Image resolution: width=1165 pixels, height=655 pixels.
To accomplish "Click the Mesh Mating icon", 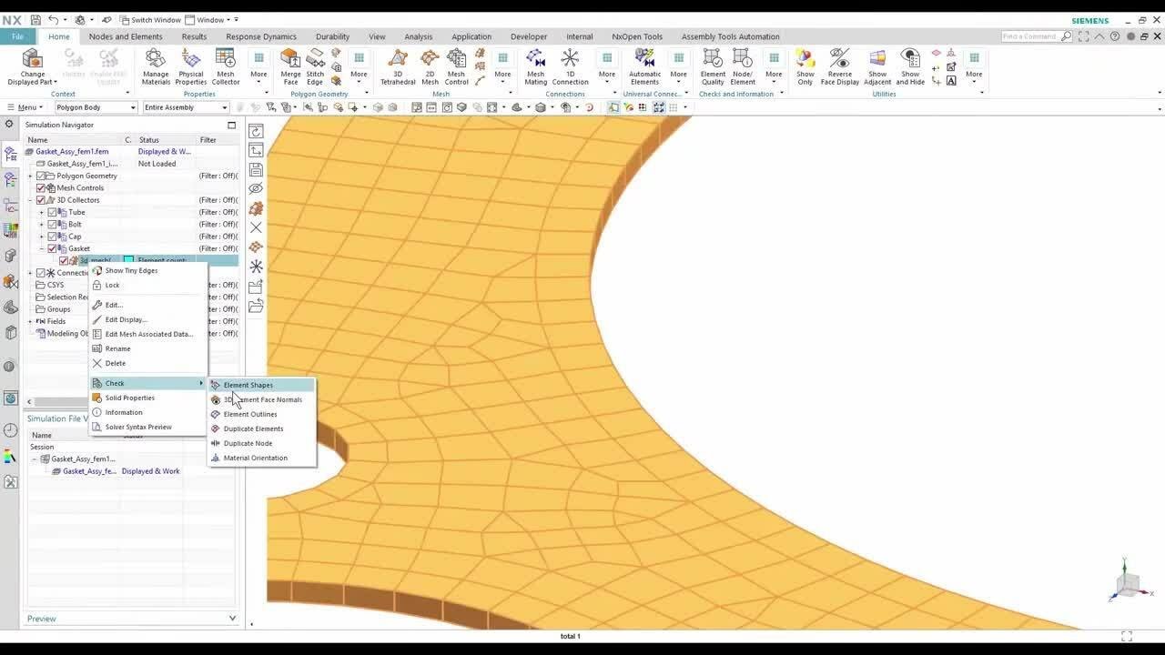I will pyautogui.click(x=535, y=59).
